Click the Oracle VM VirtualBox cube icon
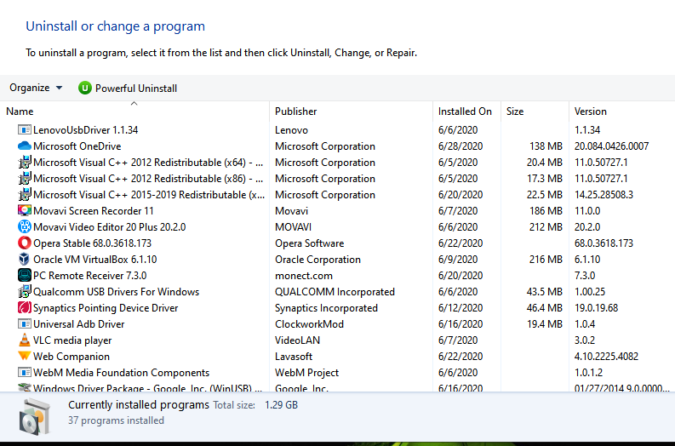 click(x=25, y=259)
